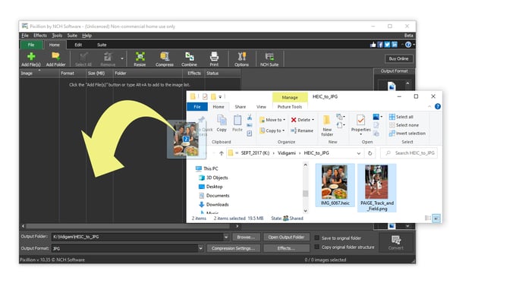The image size is (522, 286).
Task: Select PAIGE_Track_and_Field.png thumbnail
Action: click(377, 188)
